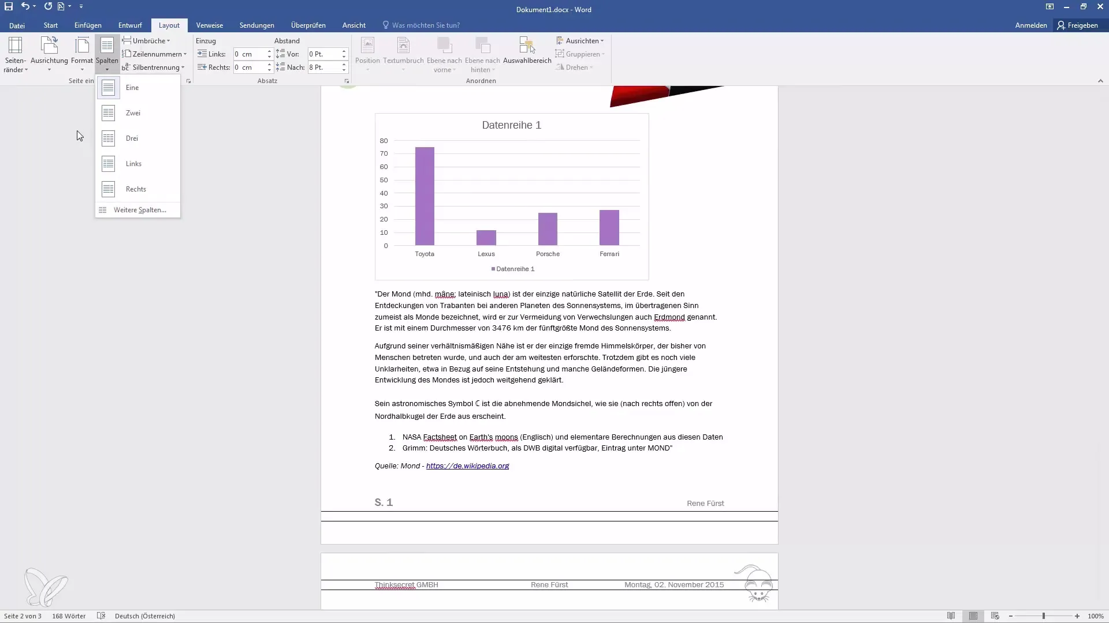Open the Ribbon display options icon
The image size is (1109, 623).
(x=1050, y=6)
